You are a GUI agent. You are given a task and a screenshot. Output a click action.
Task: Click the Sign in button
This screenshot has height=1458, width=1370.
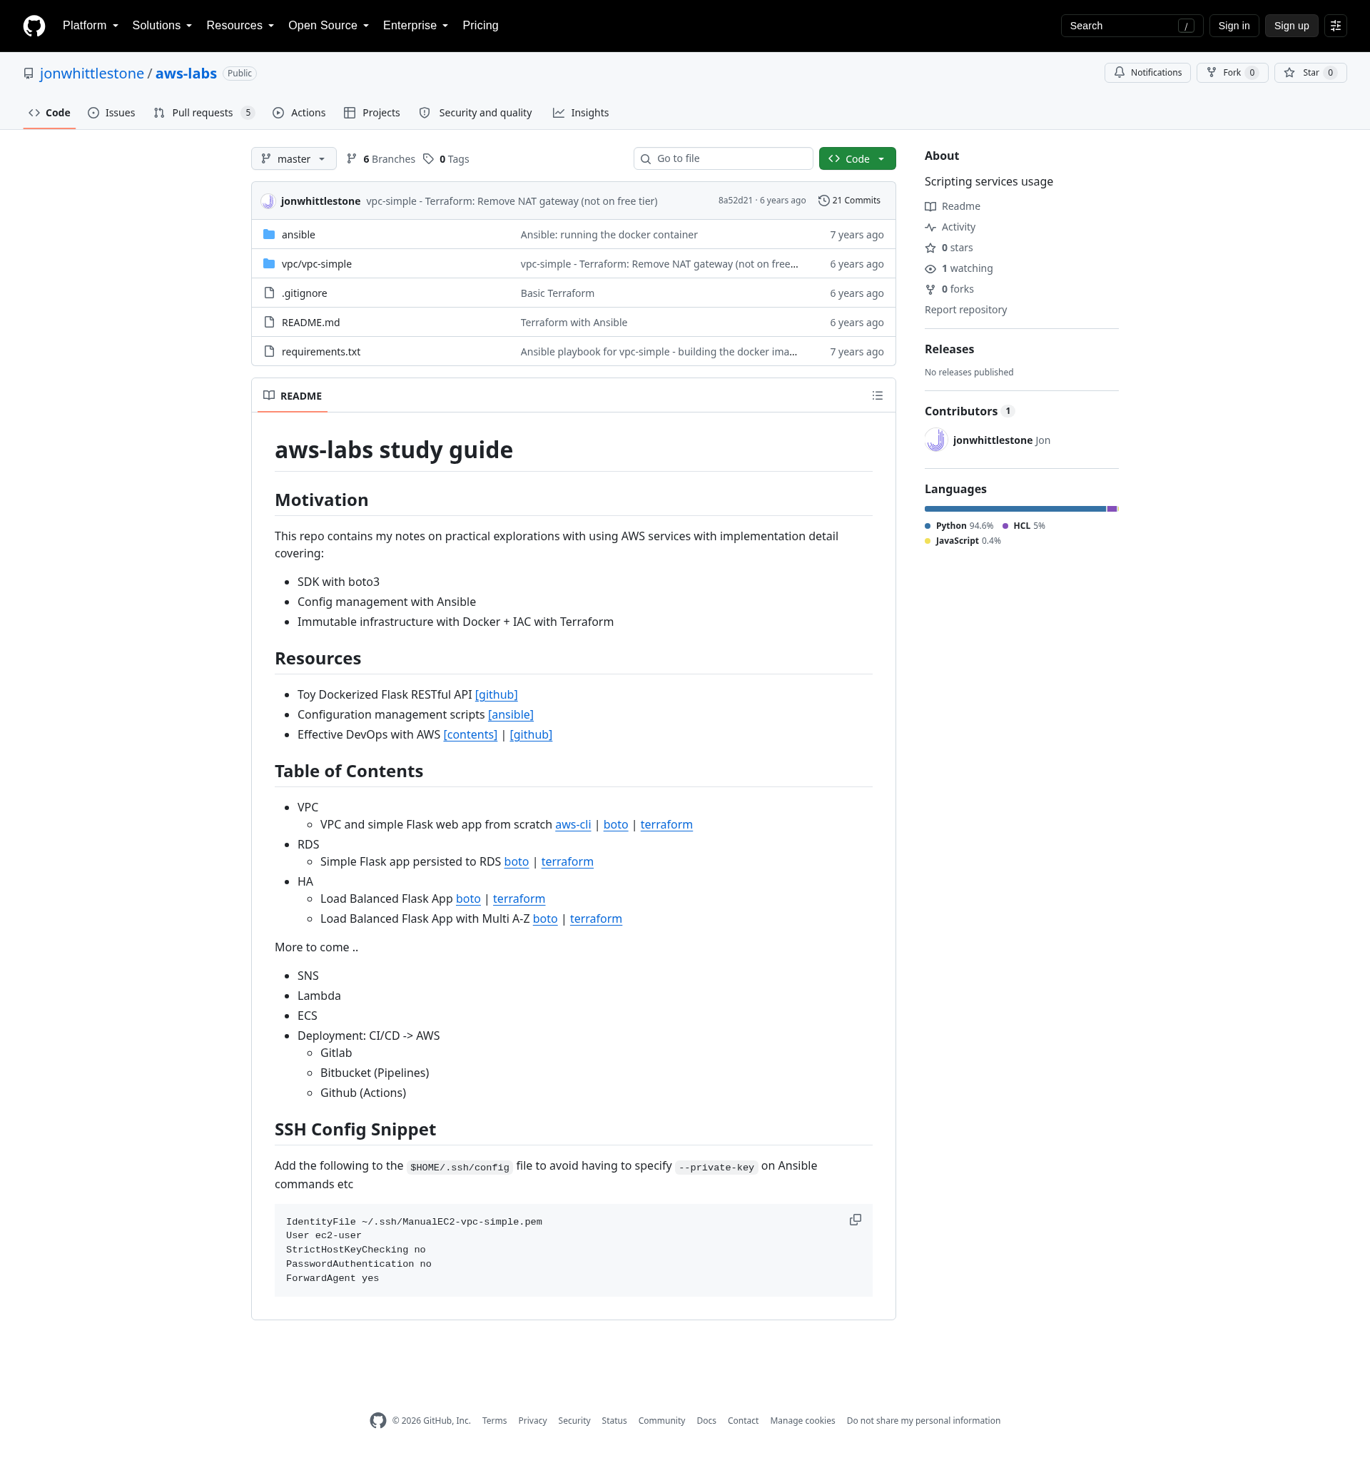(x=1234, y=26)
